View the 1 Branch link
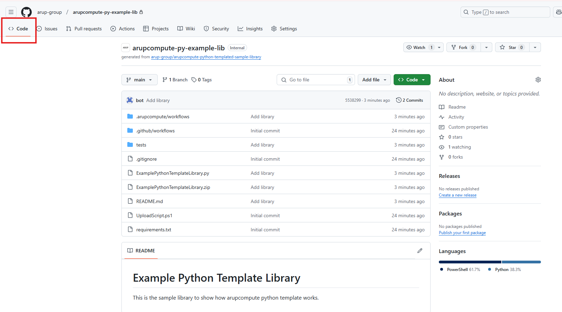Image resolution: width=562 pixels, height=312 pixels. tap(175, 80)
